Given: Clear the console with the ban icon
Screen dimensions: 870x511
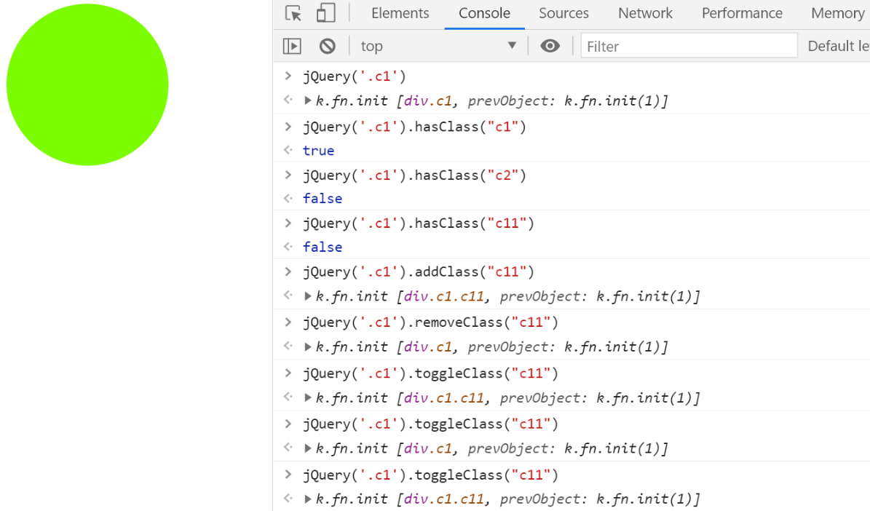Looking at the screenshot, I should (x=328, y=46).
